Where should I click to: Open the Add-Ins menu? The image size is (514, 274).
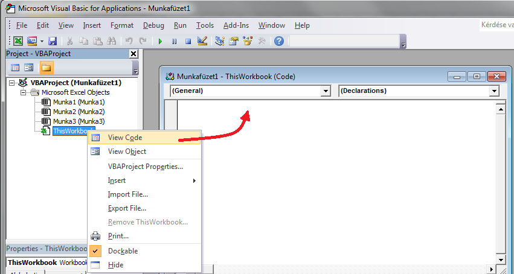click(236, 25)
